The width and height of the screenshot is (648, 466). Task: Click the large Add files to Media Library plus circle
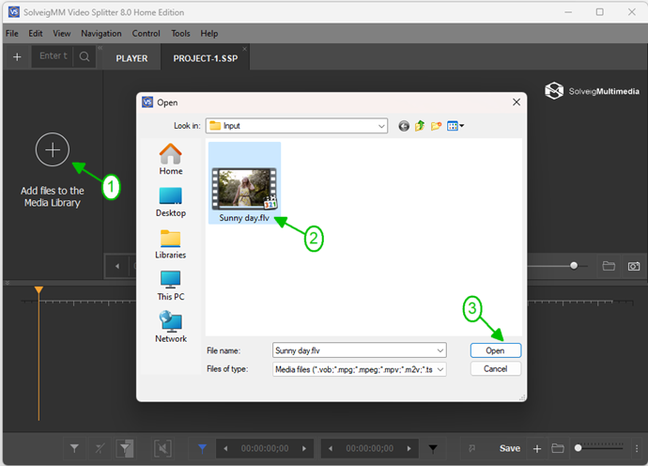pyautogui.click(x=52, y=149)
